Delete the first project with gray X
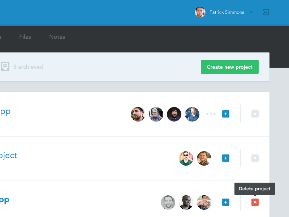289x217 pixels. point(255,114)
